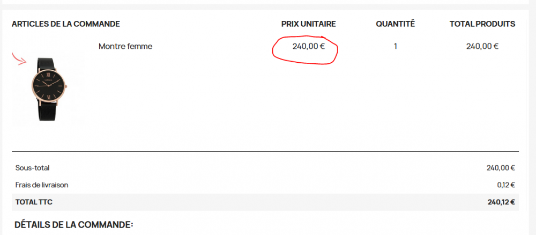Click the TOTAL TTC label
This screenshot has width=536, height=235.
pos(34,202)
